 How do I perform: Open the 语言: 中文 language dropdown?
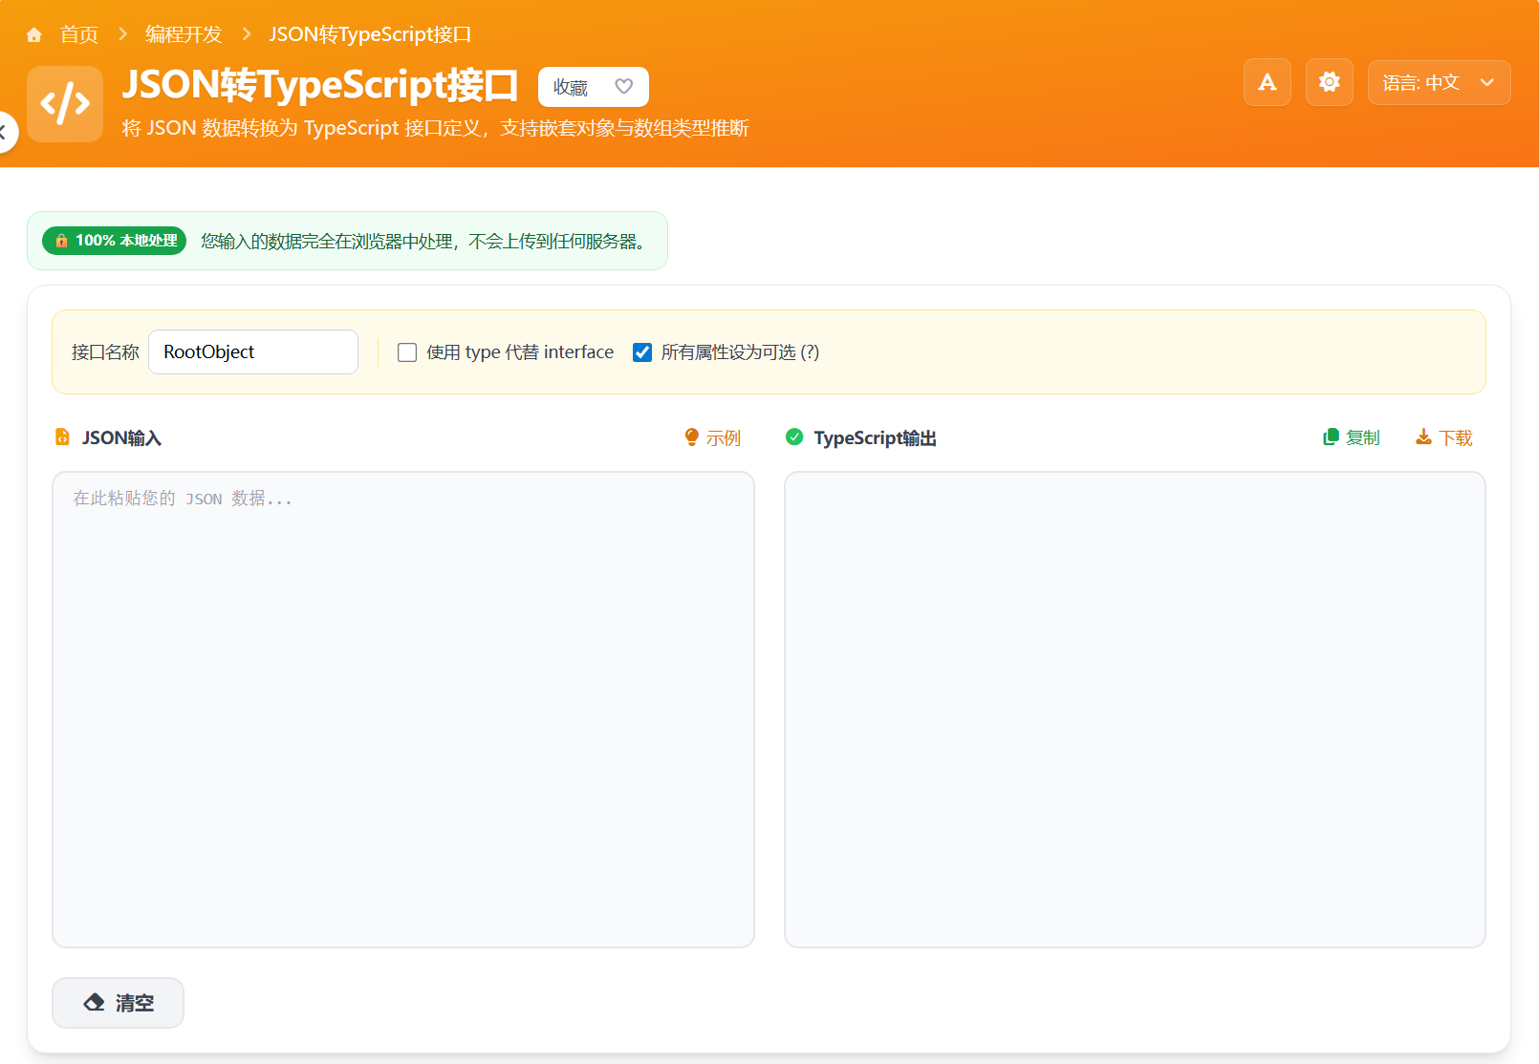pyautogui.click(x=1439, y=83)
